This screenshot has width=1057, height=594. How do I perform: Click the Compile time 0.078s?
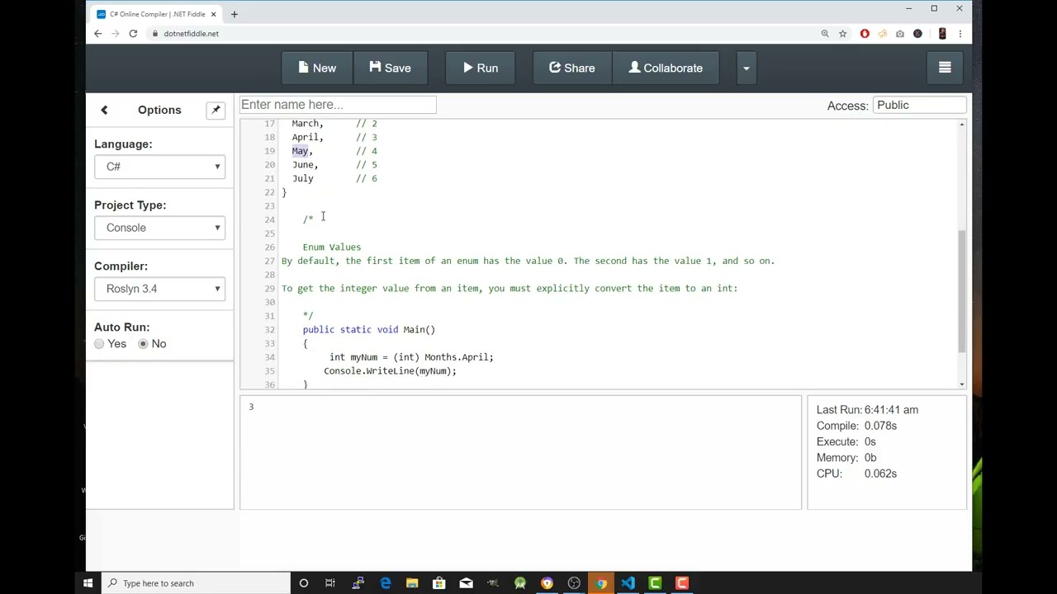coord(880,426)
